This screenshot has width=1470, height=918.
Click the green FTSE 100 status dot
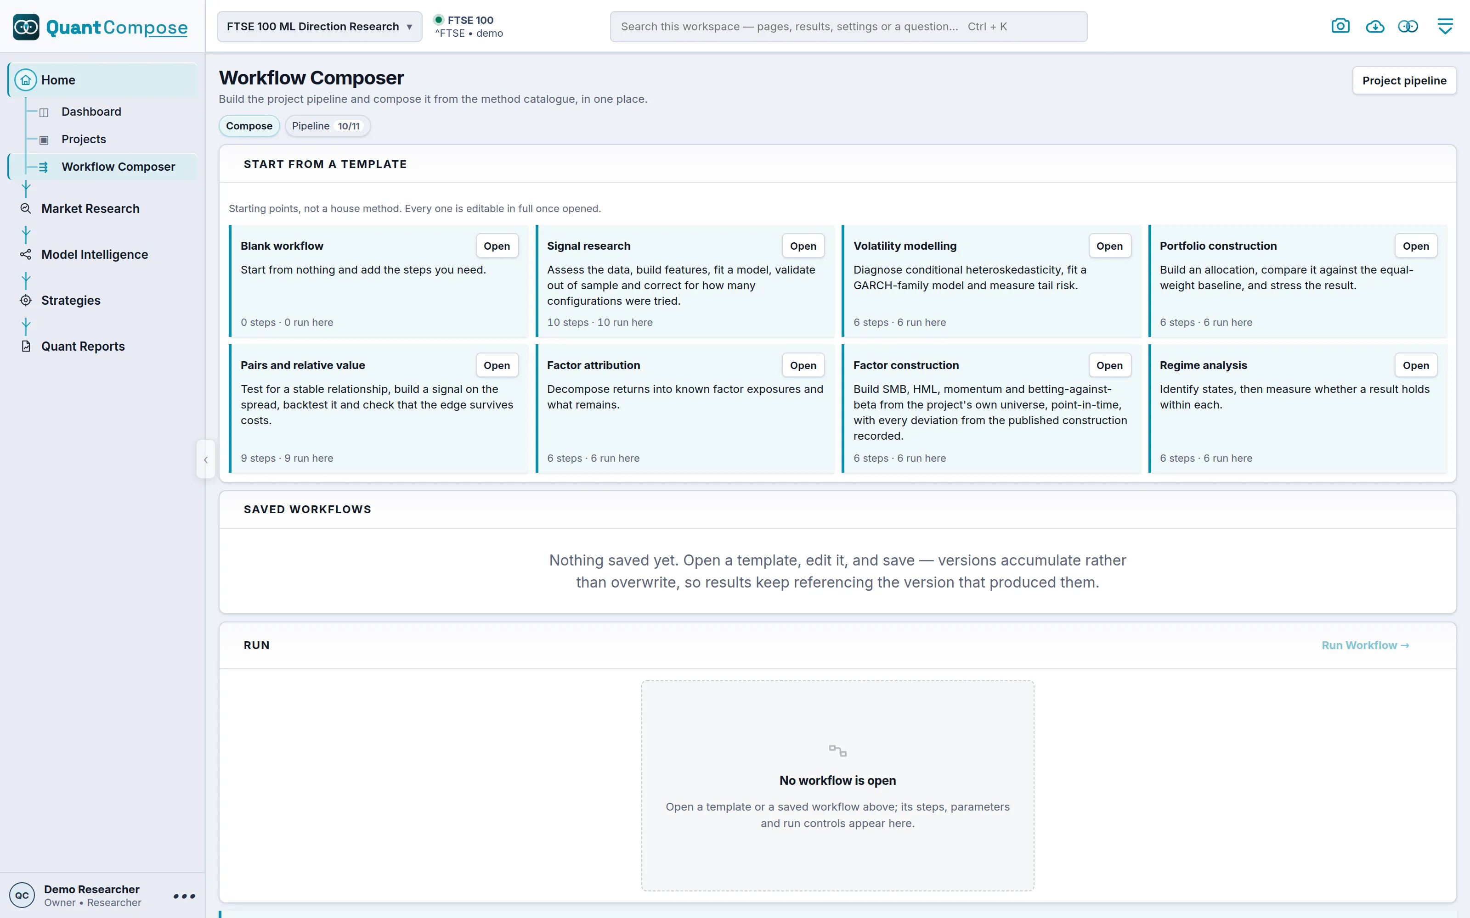(439, 19)
